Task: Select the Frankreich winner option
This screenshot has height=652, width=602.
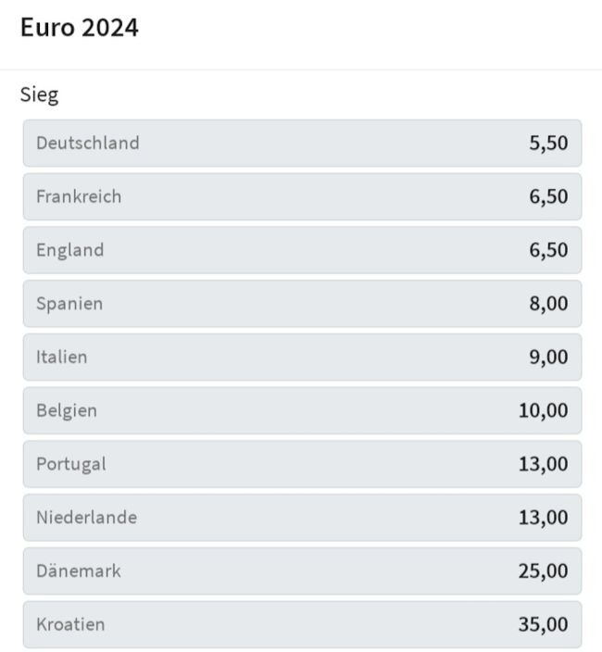Action: point(302,196)
